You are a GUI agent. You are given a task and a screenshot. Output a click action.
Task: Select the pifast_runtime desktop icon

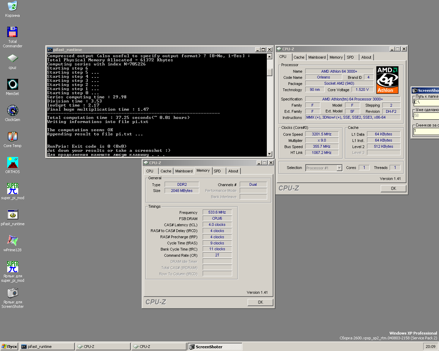point(12,217)
